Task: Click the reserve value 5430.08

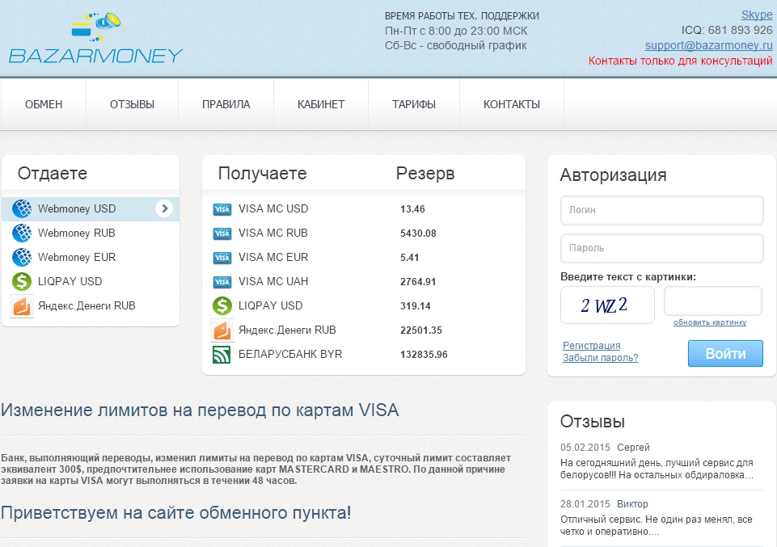Action: point(418,234)
